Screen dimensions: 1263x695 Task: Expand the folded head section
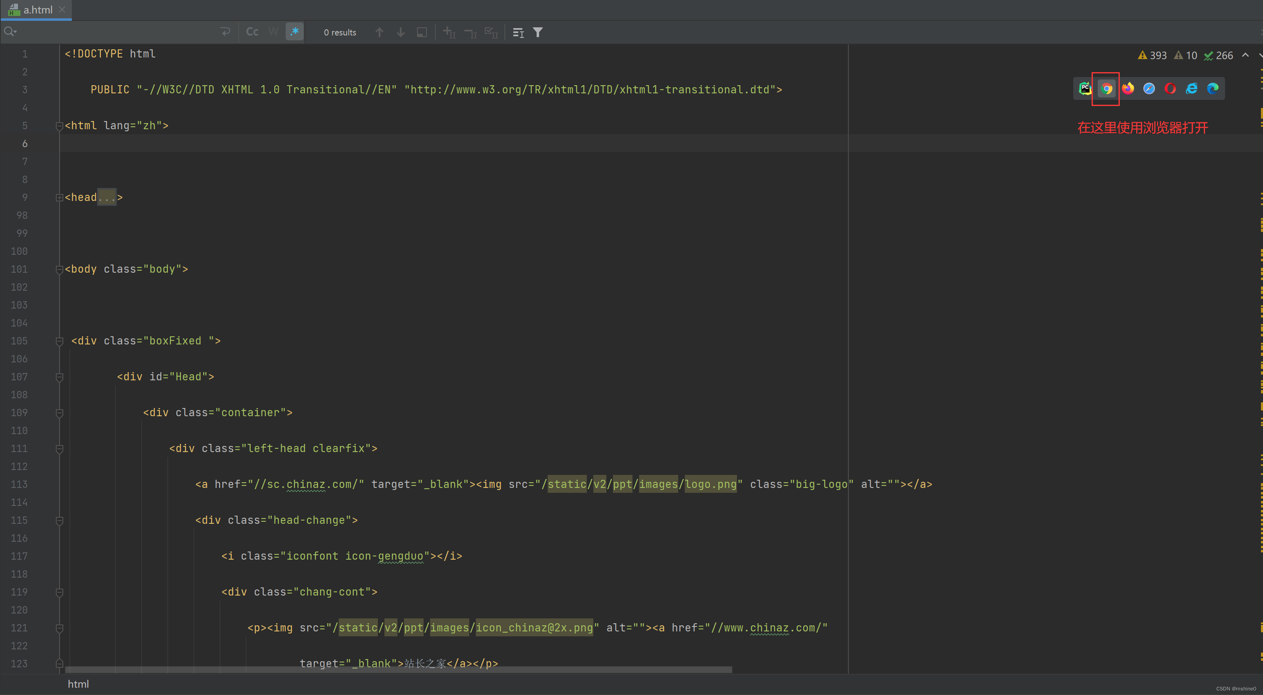click(59, 198)
